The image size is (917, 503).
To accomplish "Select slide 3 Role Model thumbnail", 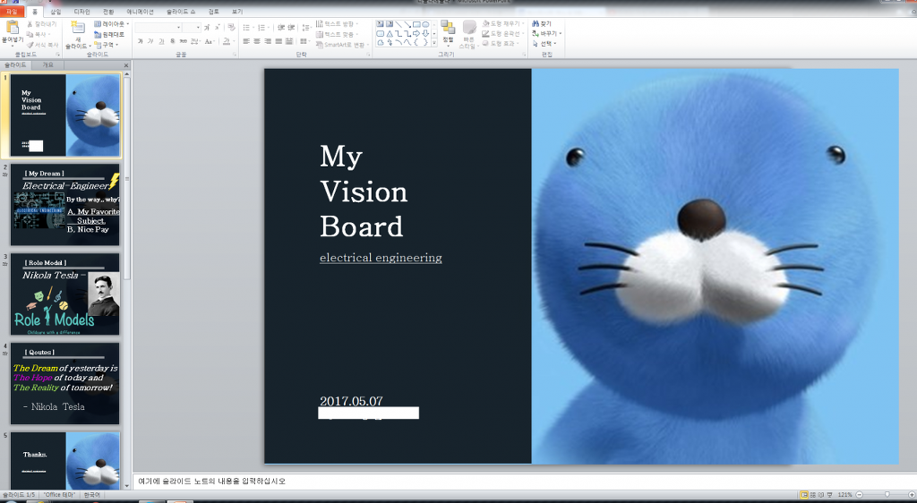I will point(64,294).
